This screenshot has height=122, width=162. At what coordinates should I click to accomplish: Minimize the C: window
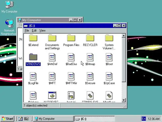(115, 26)
